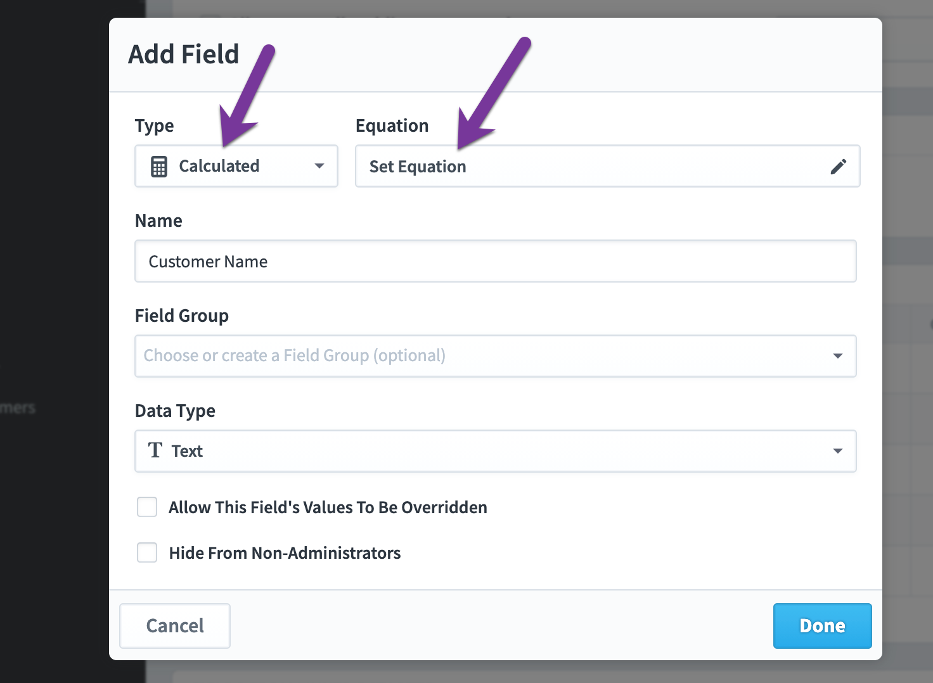Click the Set Equation field
This screenshot has height=683, width=933.
[607, 166]
